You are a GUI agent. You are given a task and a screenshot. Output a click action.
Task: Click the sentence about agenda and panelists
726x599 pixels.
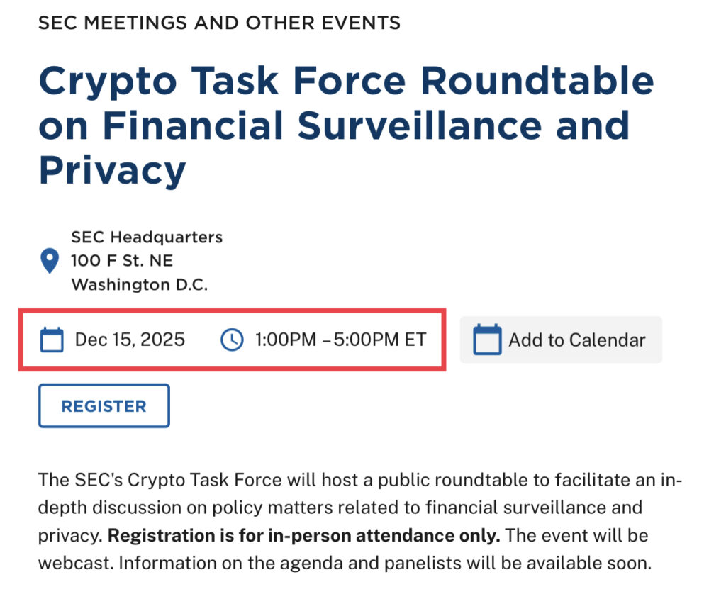click(x=384, y=564)
